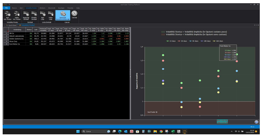Open a saved Vol. Finder file
This screenshot has height=137, width=263.
(x=7, y=15)
